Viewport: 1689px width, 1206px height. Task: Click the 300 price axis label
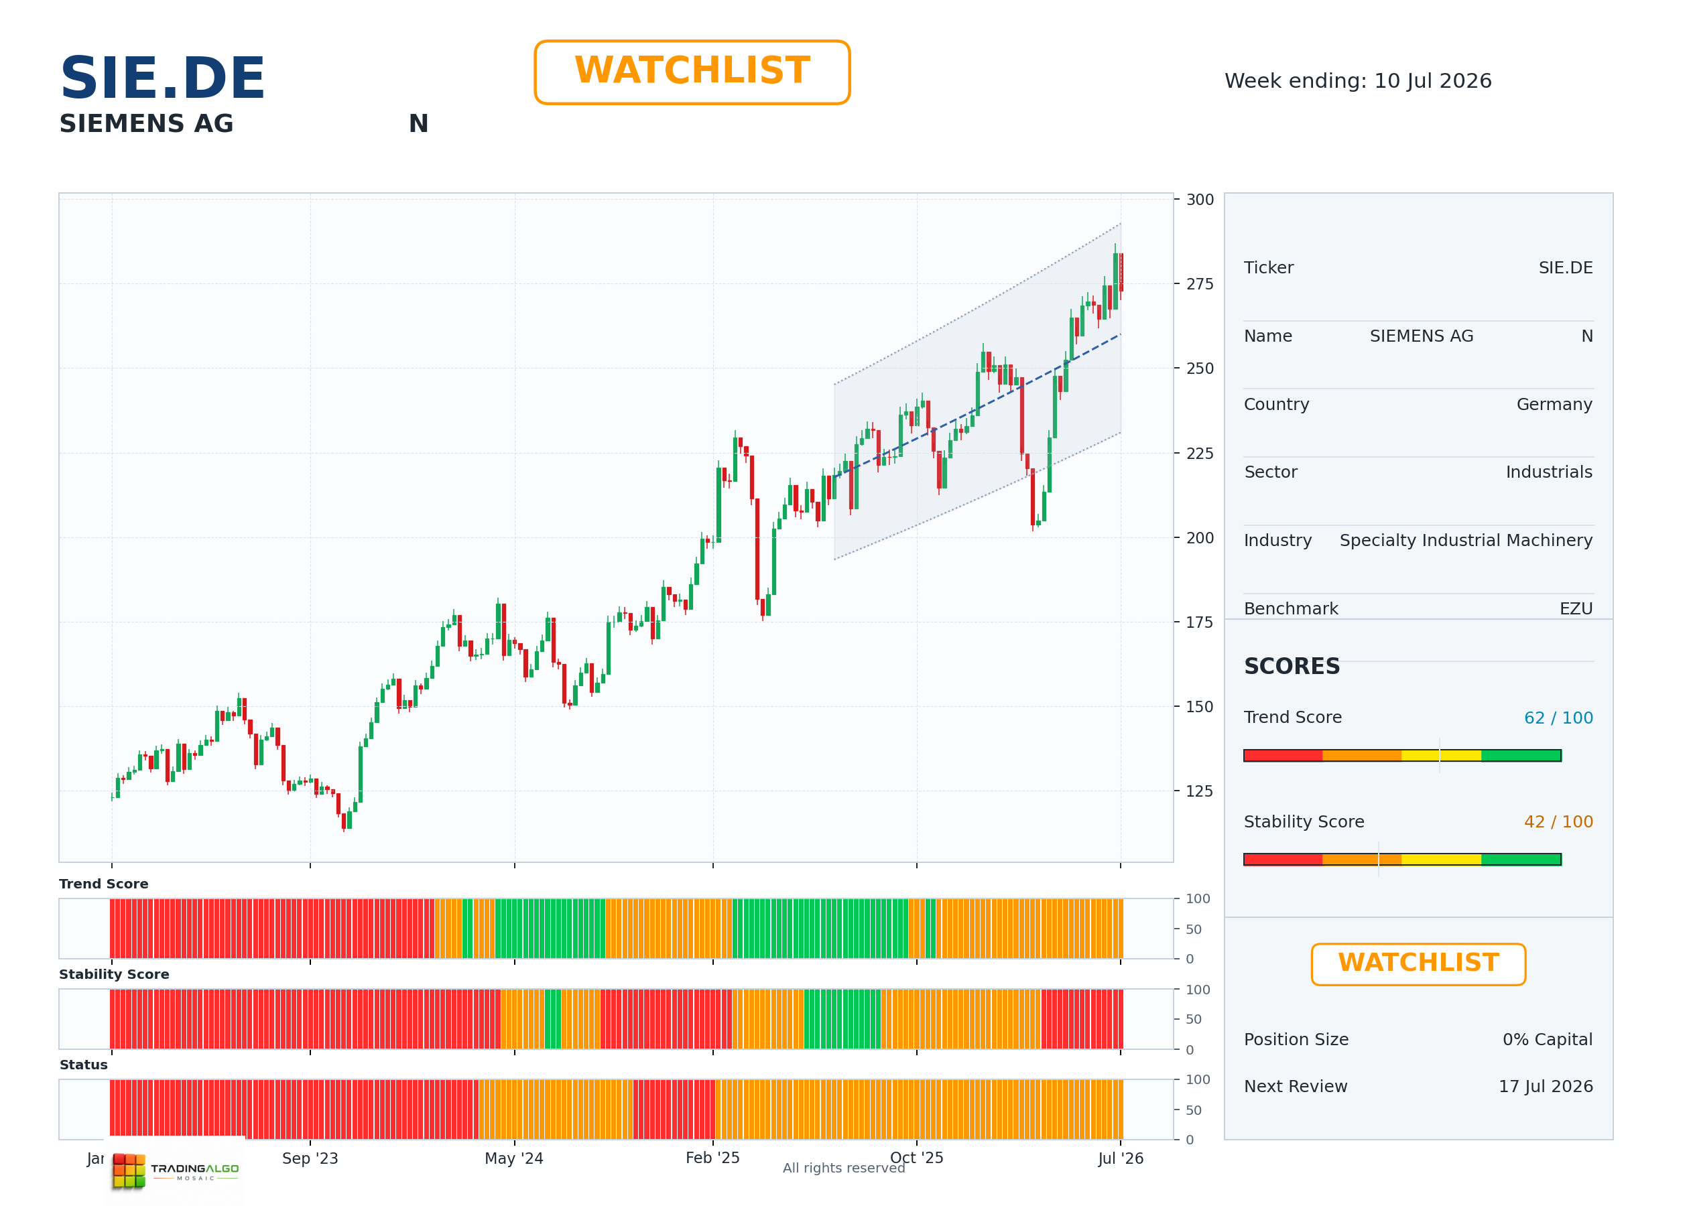[1200, 199]
